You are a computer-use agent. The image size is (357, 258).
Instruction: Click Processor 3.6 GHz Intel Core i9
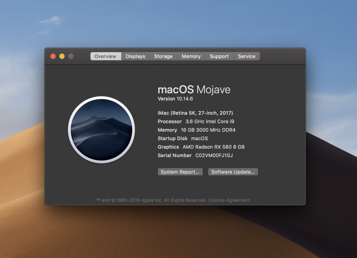coord(196,121)
